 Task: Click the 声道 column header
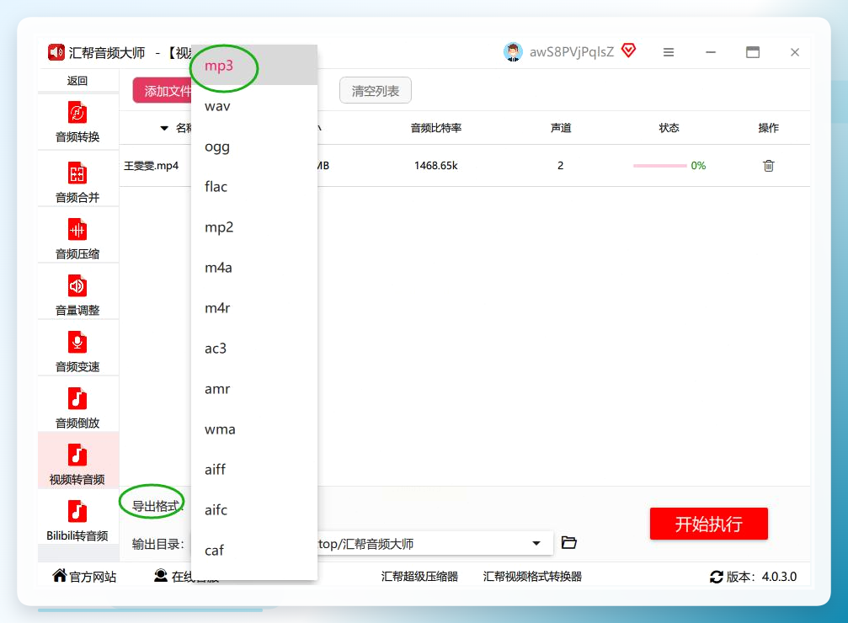click(x=561, y=128)
